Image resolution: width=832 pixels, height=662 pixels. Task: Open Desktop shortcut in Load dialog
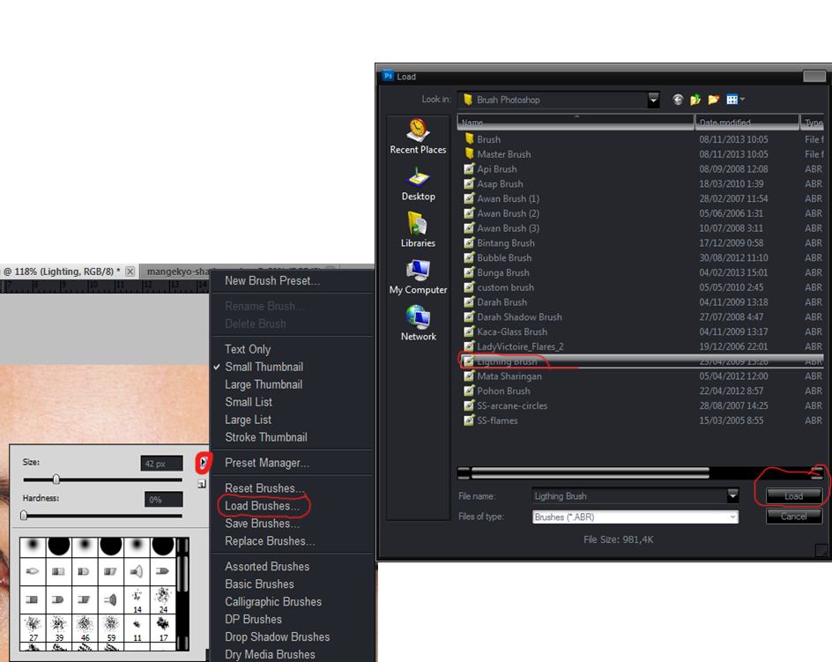click(418, 184)
